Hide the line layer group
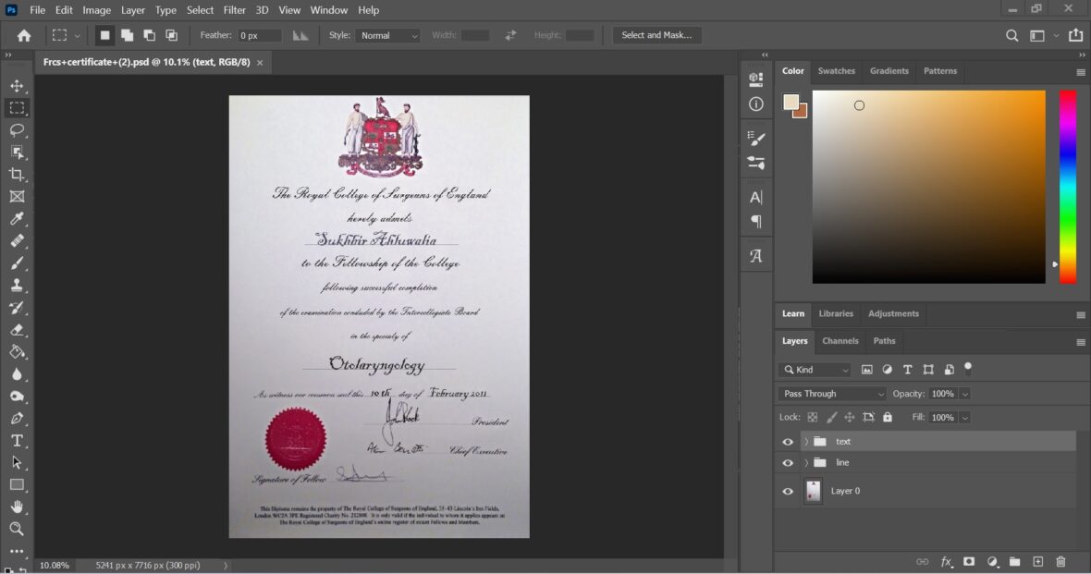 pos(788,462)
